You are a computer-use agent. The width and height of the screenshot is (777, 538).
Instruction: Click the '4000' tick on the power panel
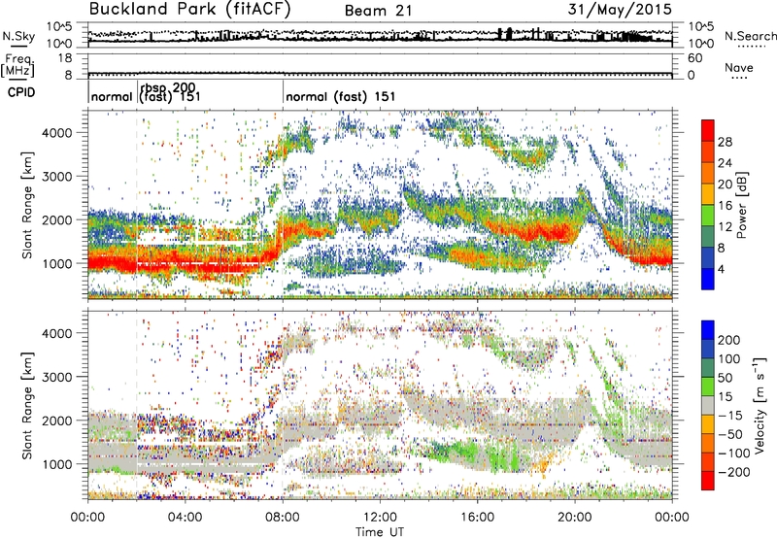(x=56, y=133)
